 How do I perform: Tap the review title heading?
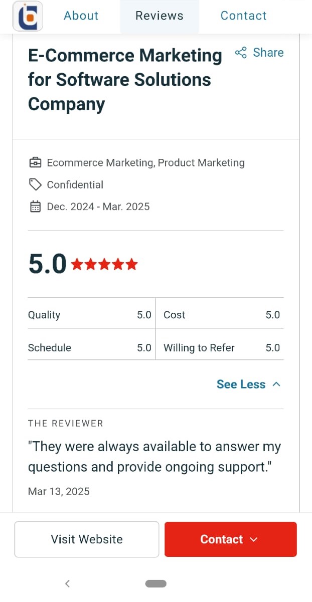(125, 80)
